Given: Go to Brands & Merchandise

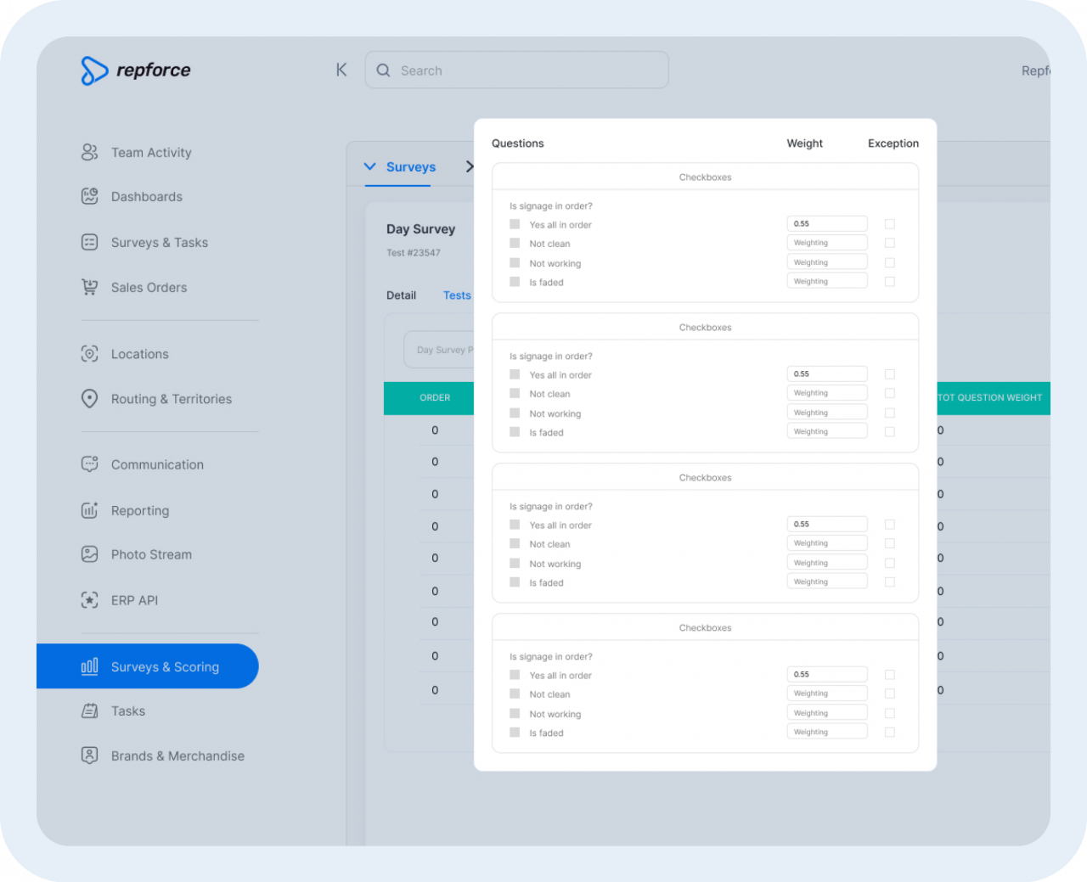Looking at the screenshot, I should [177, 756].
